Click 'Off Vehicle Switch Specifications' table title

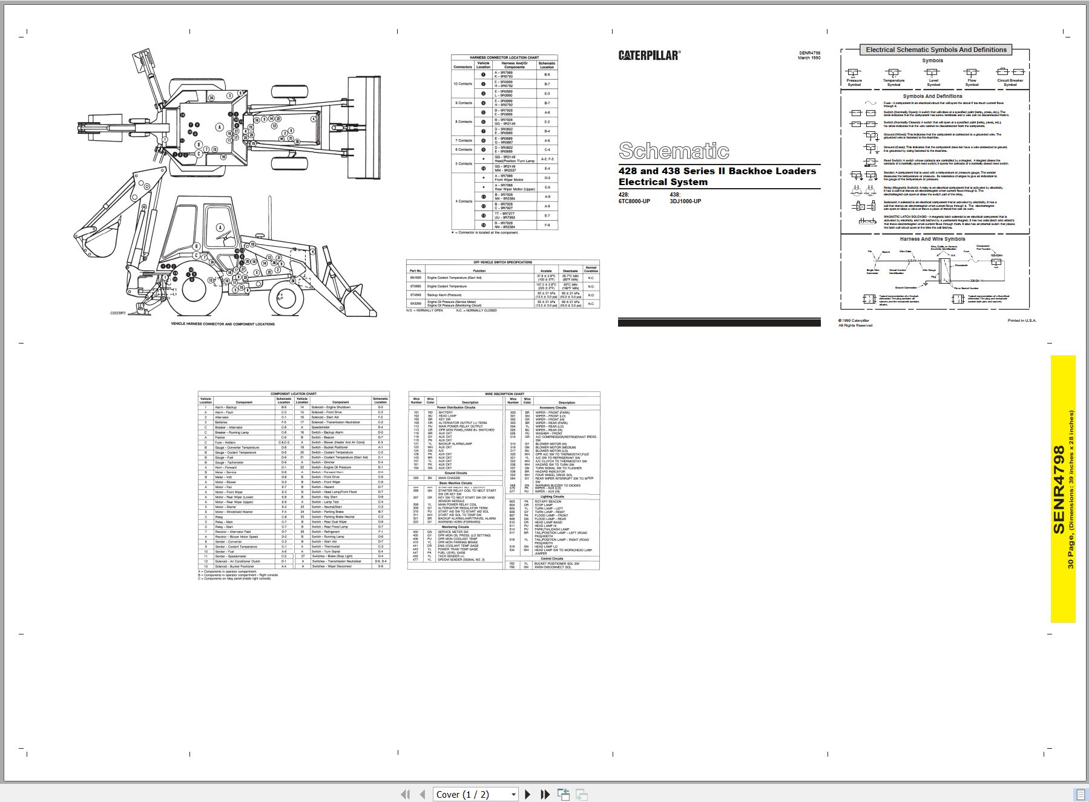502,262
